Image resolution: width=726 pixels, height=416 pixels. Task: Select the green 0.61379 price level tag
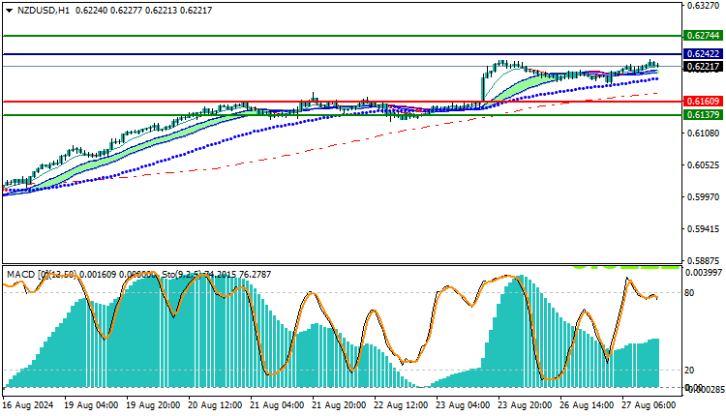703,115
